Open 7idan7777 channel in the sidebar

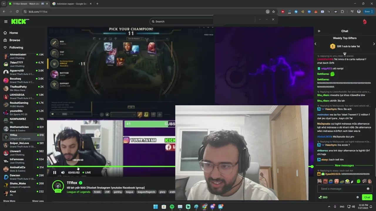[23, 64]
